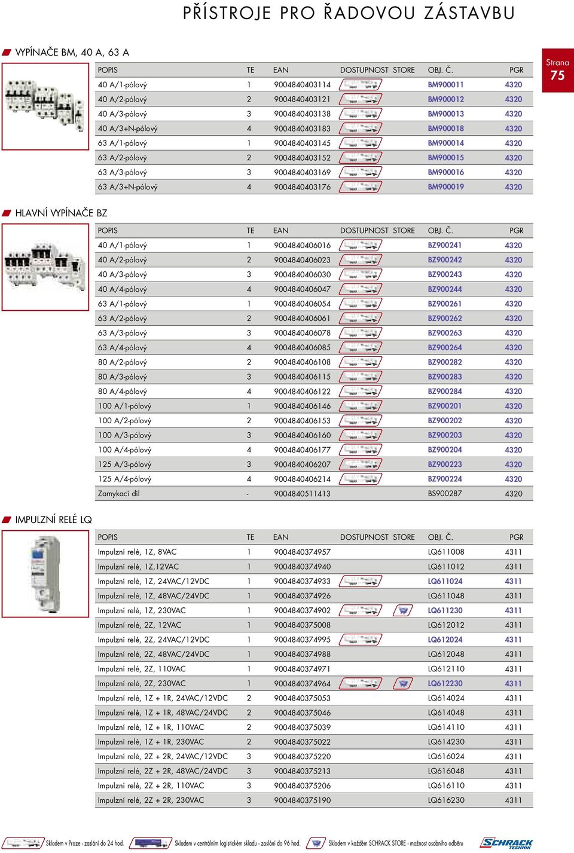Click 'Impulzní relé, 1Z, 8VAC' entry
This screenshot has height=853, width=574.
(137, 552)
